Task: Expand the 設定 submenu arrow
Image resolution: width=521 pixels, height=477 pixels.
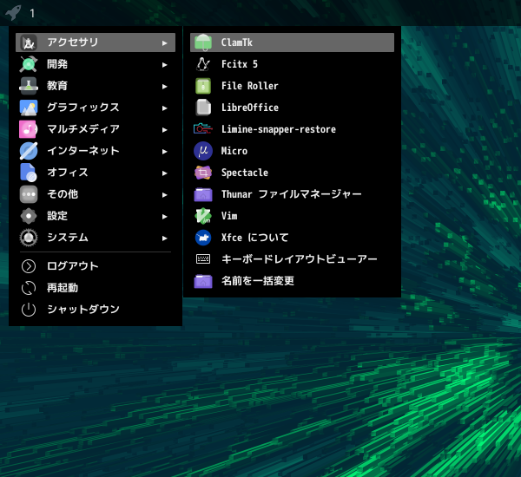Action: click(164, 217)
